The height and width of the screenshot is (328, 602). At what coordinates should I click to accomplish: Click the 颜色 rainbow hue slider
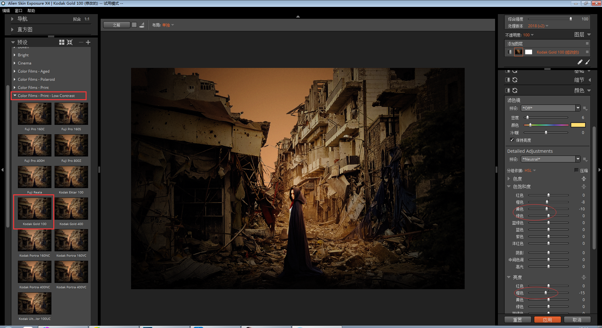pyautogui.click(x=546, y=125)
